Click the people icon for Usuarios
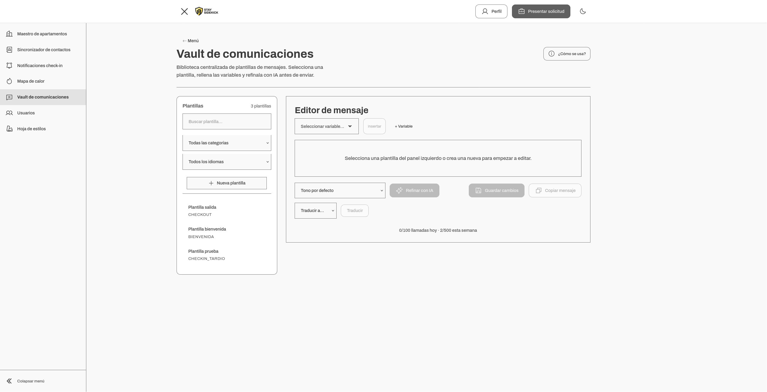Image resolution: width=767 pixels, height=392 pixels. coord(9,113)
